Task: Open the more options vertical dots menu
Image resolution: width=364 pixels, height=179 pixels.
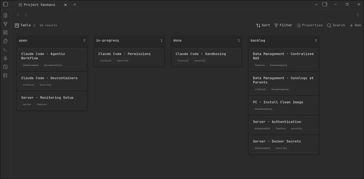Action: point(358,15)
